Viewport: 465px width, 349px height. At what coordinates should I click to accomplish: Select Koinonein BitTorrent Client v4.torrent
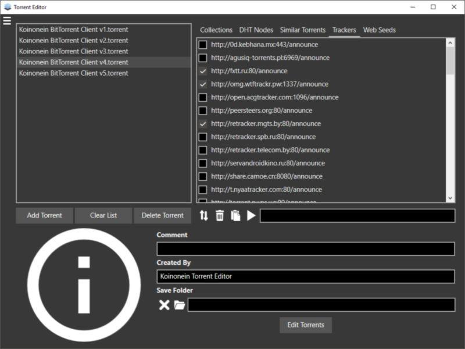tap(103, 62)
